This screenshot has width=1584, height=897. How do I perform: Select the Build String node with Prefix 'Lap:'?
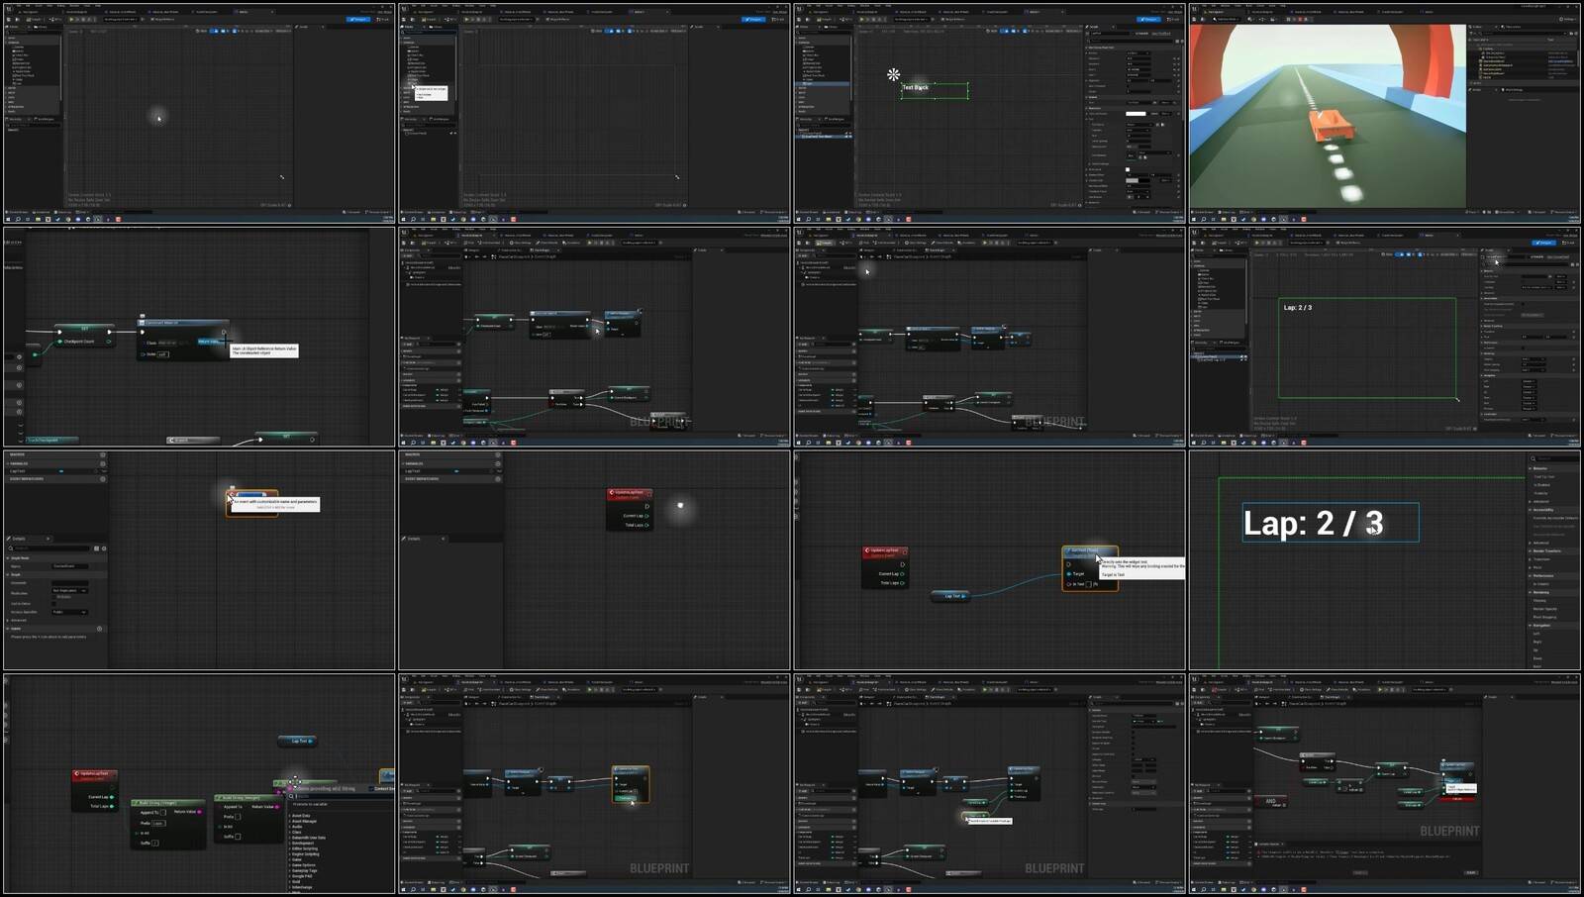pos(168,825)
